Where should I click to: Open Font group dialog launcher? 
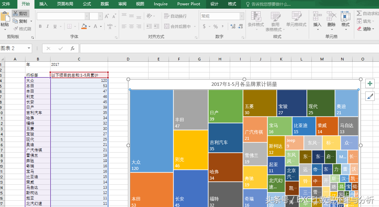[x=116, y=37]
